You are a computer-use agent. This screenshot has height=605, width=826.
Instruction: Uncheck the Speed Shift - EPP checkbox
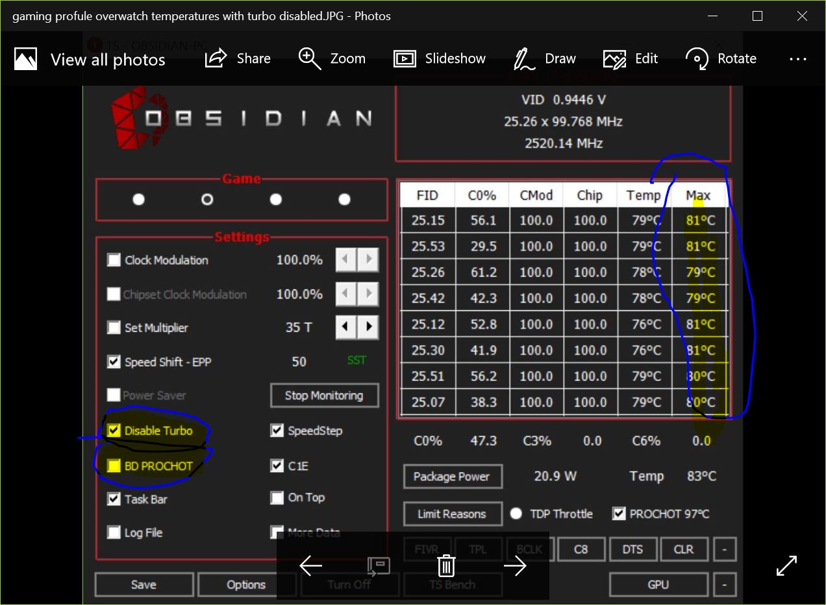coord(114,362)
